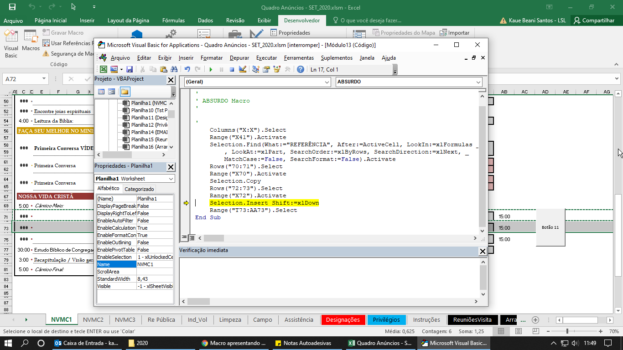The image size is (623, 350).
Task: Select the Designações sheet tab
Action: (x=343, y=319)
